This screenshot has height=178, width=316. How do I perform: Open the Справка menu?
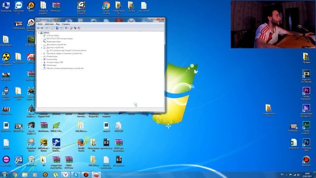[66, 24]
